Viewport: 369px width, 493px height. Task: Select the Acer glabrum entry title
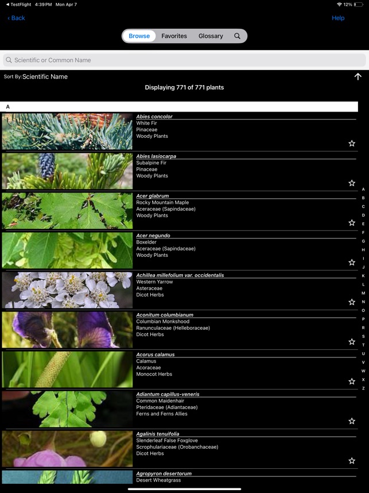click(x=152, y=195)
